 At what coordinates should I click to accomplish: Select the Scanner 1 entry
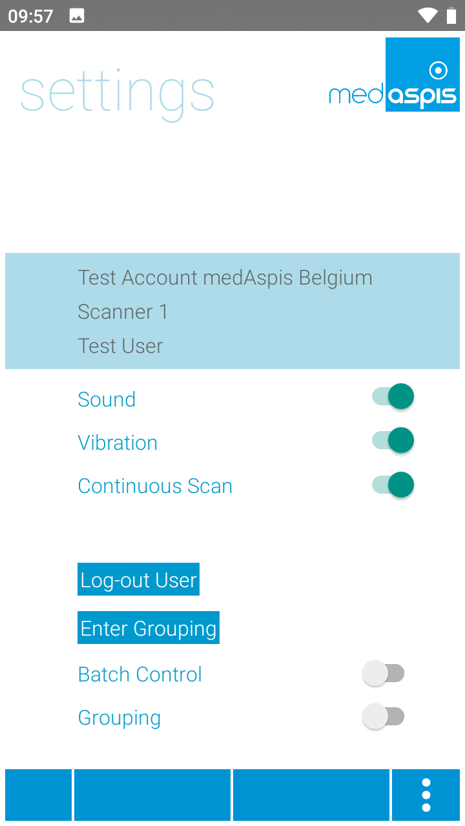pyautogui.click(x=123, y=312)
